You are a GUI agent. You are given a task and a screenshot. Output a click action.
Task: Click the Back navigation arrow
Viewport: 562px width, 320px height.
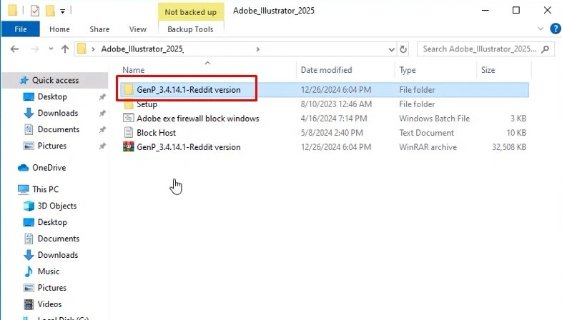[14, 49]
